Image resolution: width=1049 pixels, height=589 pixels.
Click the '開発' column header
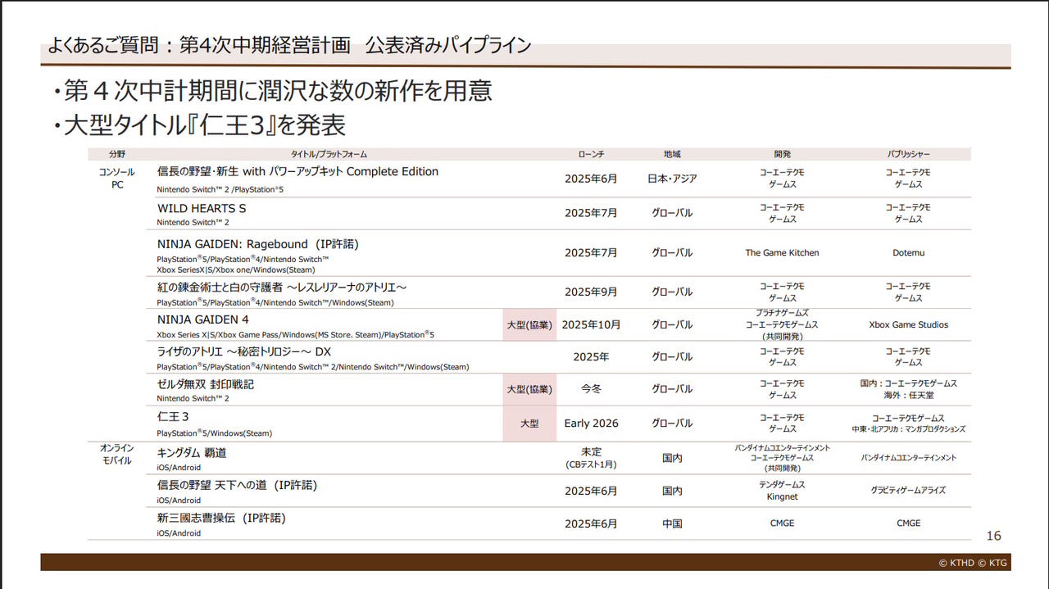[x=782, y=154]
